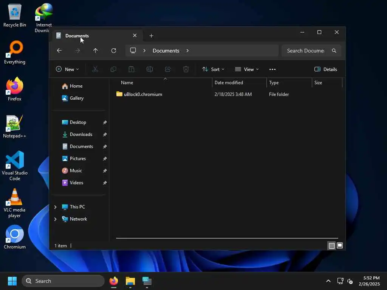Click File Explorer taskbar icon

tap(130, 281)
